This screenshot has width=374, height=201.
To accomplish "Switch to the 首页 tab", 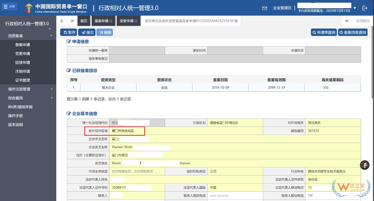I will [83, 21].
